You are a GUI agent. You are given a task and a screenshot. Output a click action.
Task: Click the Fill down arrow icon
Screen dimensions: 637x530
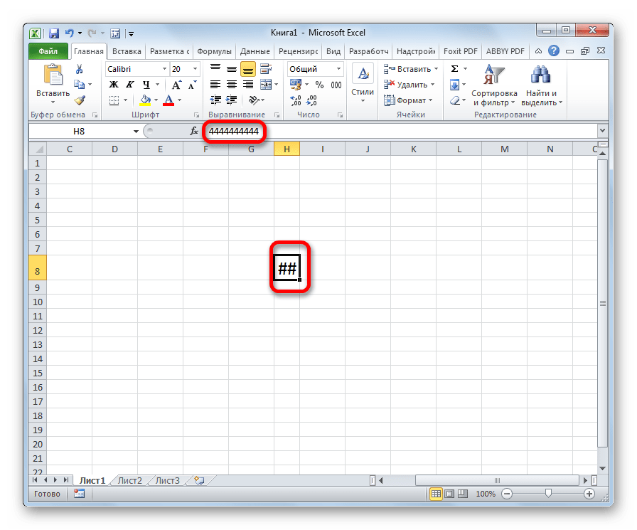(454, 85)
